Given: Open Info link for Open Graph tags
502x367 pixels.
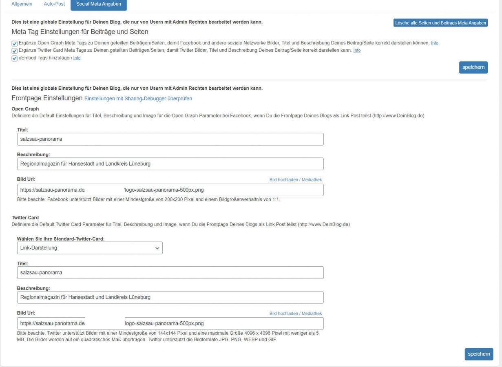Looking at the screenshot, I should coord(434,43).
